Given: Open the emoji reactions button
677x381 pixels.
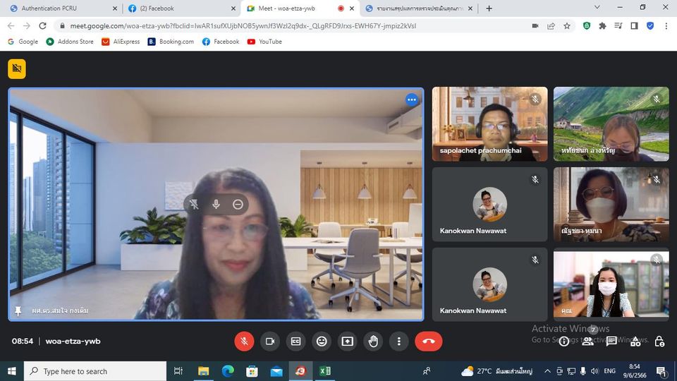Looking at the screenshot, I should 322,341.
